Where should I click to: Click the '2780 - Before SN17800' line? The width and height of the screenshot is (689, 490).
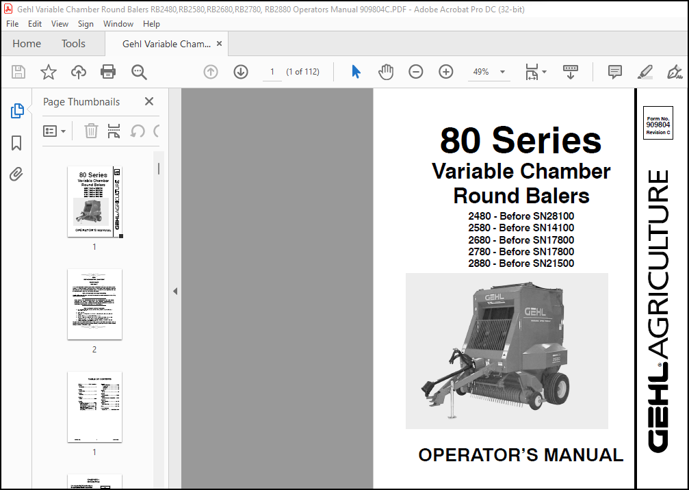(521, 251)
